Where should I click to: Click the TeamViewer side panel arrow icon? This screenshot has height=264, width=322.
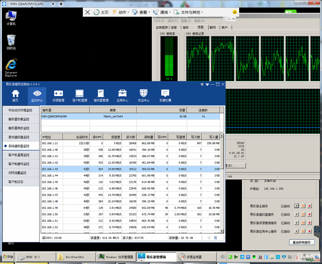click(317, 230)
